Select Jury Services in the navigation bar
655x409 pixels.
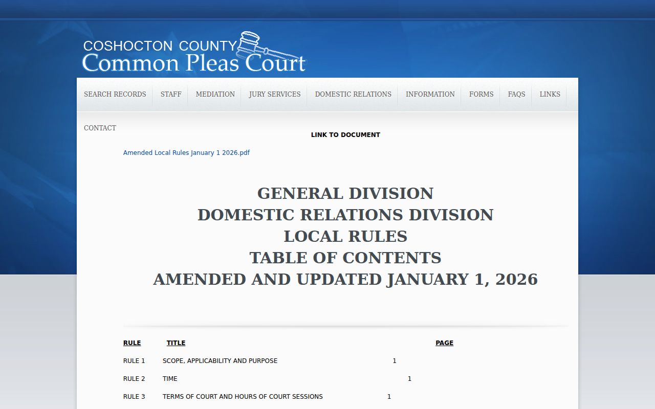tap(275, 94)
